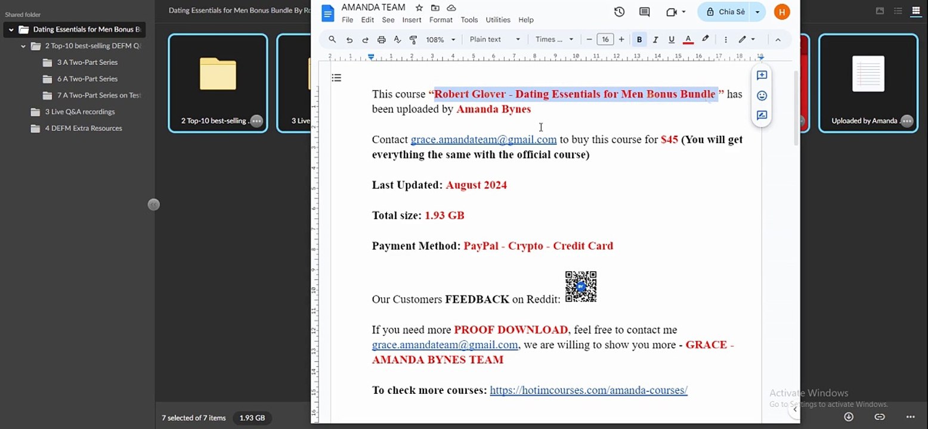Open version history clock icon

[x=619, y=12]
